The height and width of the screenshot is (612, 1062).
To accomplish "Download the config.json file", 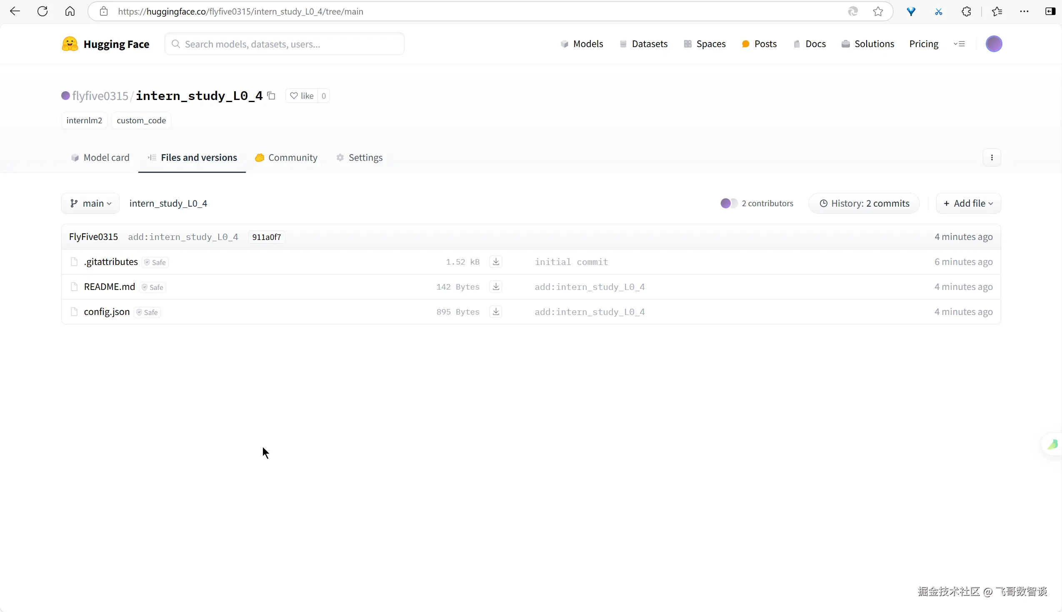I will [x=496, y=312].
